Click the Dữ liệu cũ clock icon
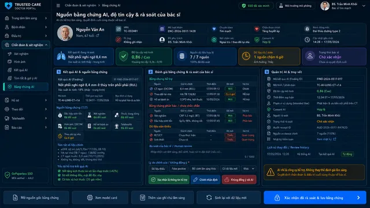The image size is (370, 208). point(246,57)
